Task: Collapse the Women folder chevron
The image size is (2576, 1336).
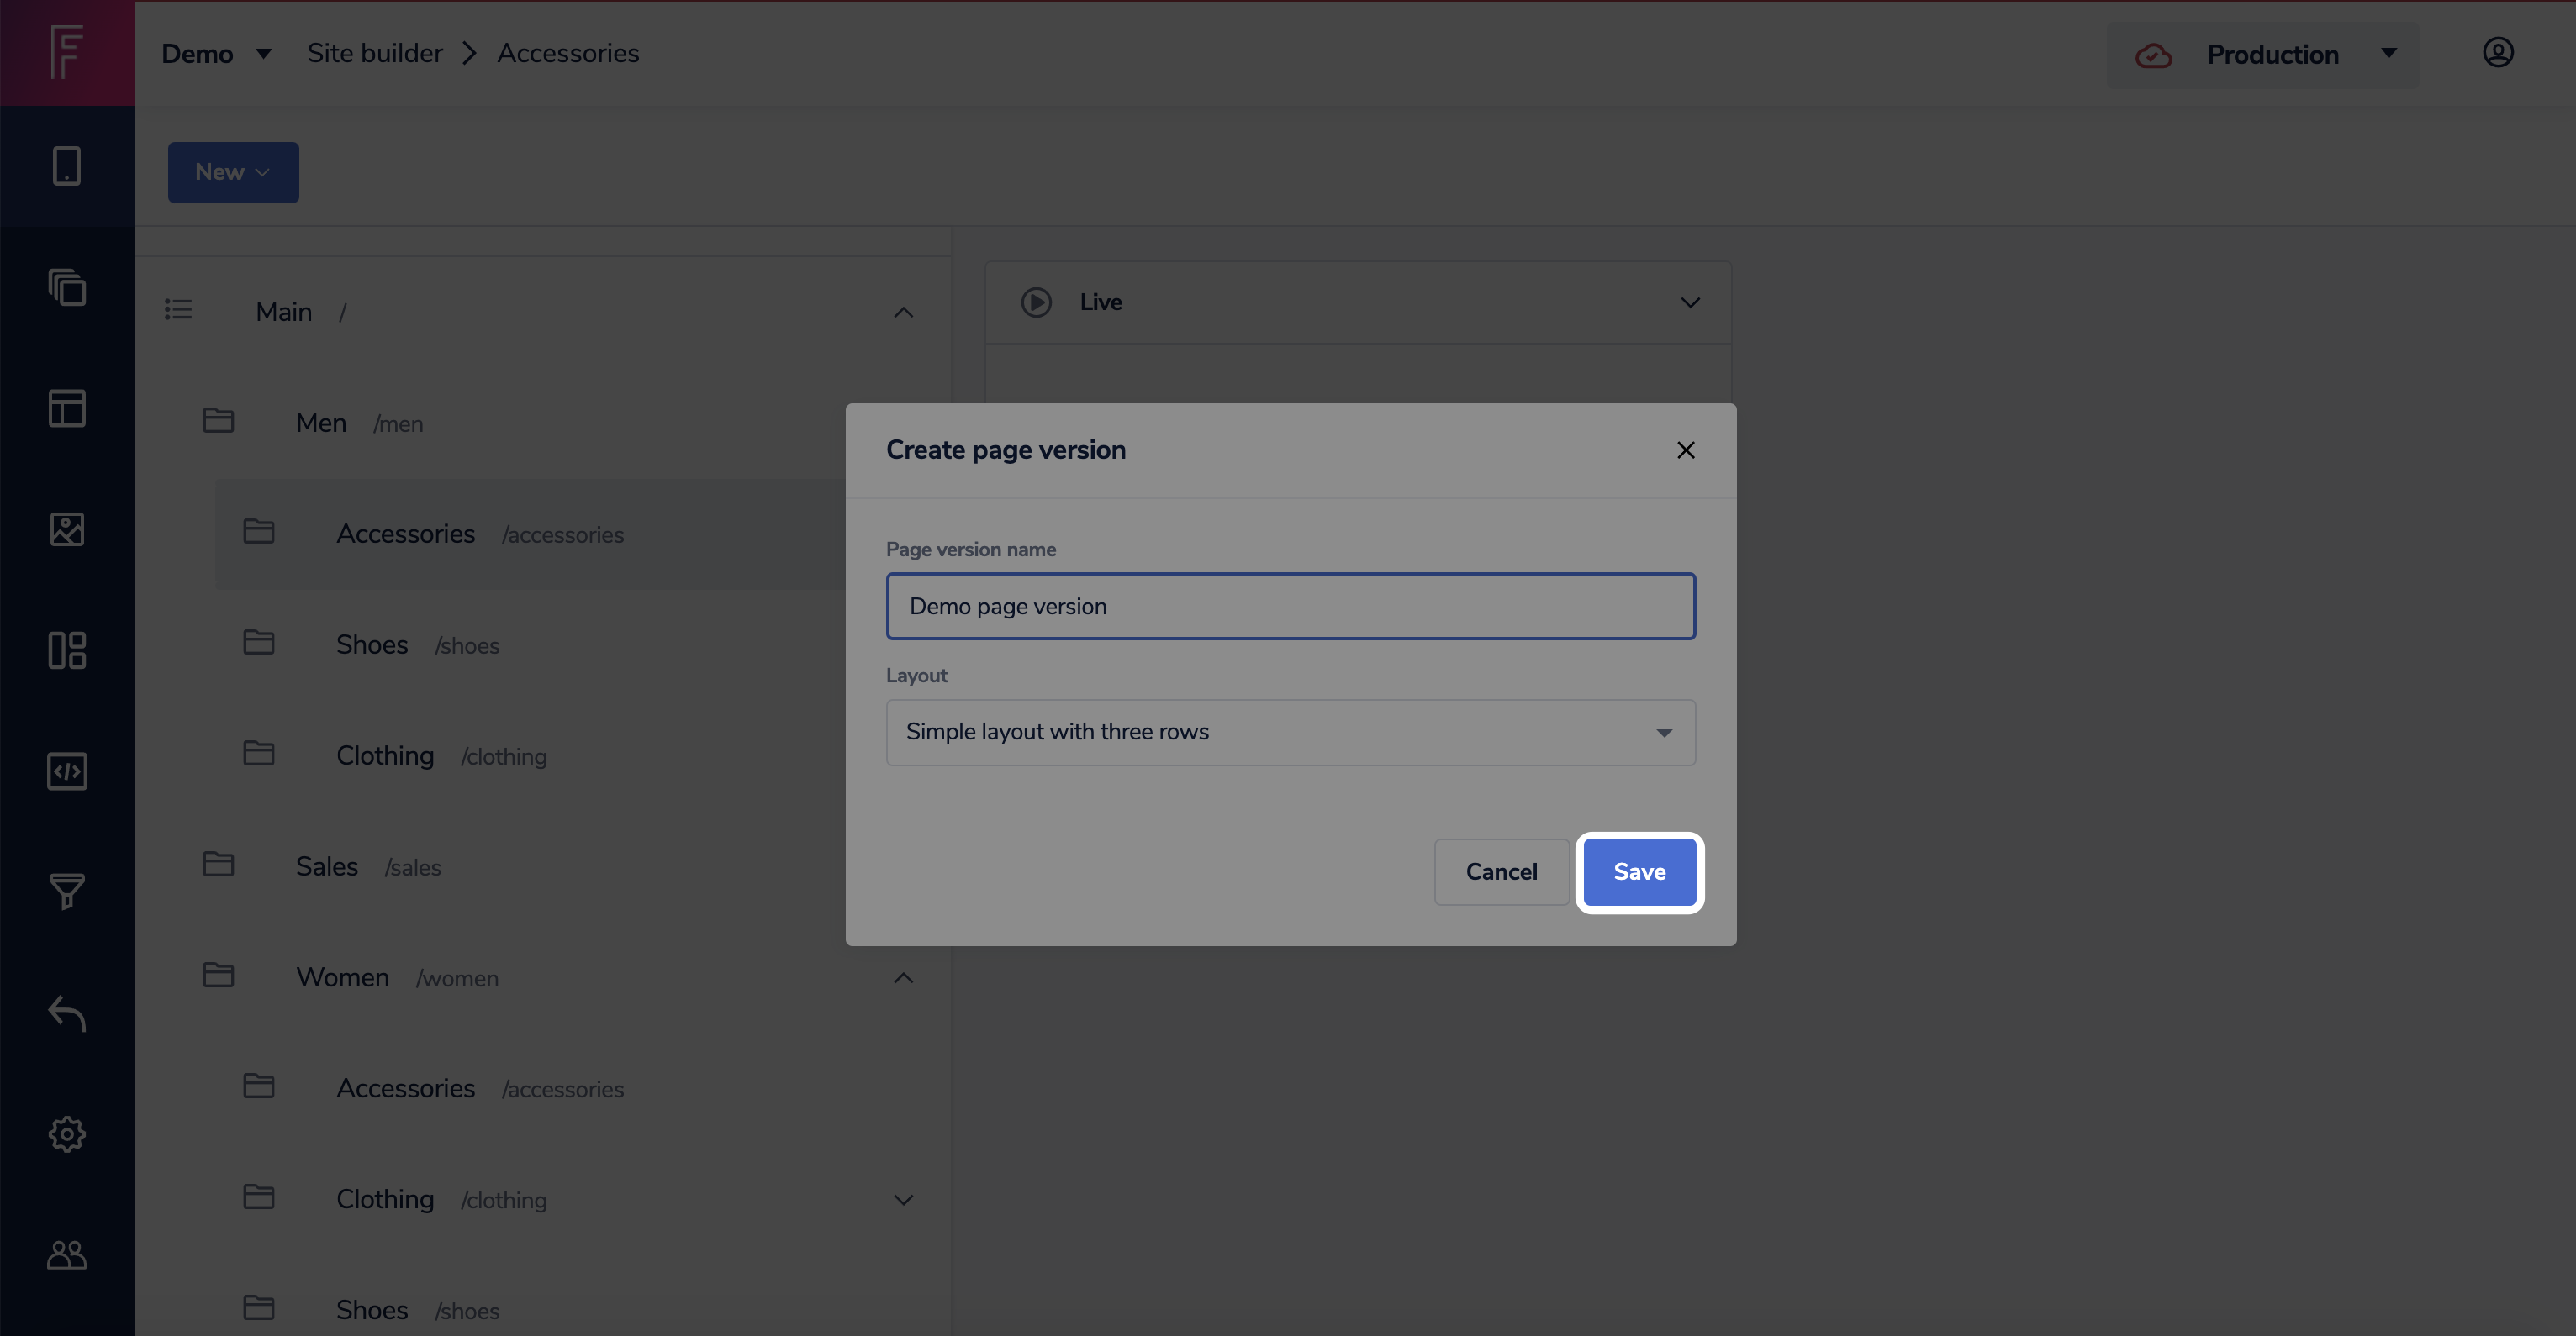Action: tap(903, 978)
